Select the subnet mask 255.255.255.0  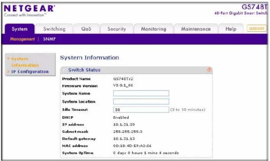(x=128, y=132)
